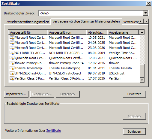Screen dimensions: 152x139
Task: Click certificate icon of NO LIABILITY ACC... row
Action: click(x=12, y=53)
